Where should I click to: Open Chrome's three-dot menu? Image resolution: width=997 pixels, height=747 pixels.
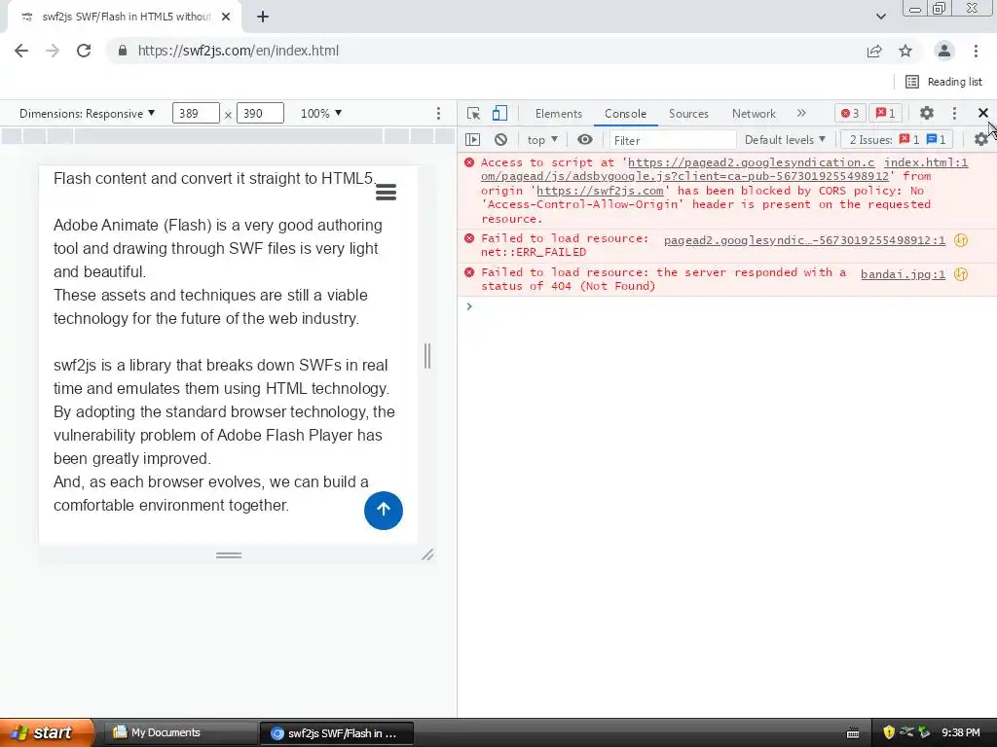coord(976,51)
